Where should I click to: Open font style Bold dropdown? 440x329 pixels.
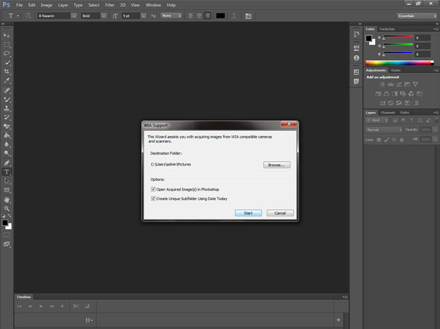[104, 16]
